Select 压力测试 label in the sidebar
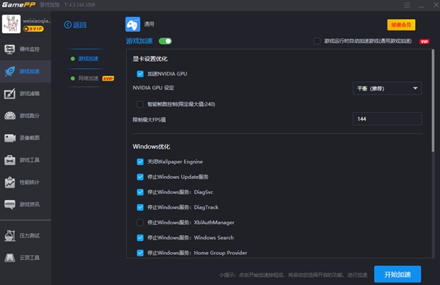This screenshot has height=285, width=440. click(x=29, y=235)
